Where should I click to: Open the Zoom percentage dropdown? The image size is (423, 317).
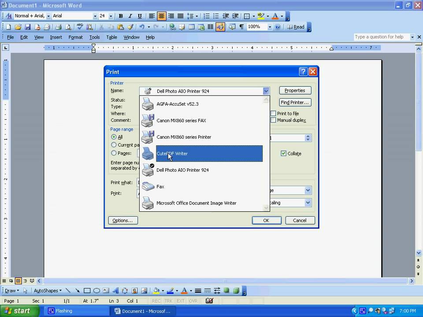click(270, 27)
